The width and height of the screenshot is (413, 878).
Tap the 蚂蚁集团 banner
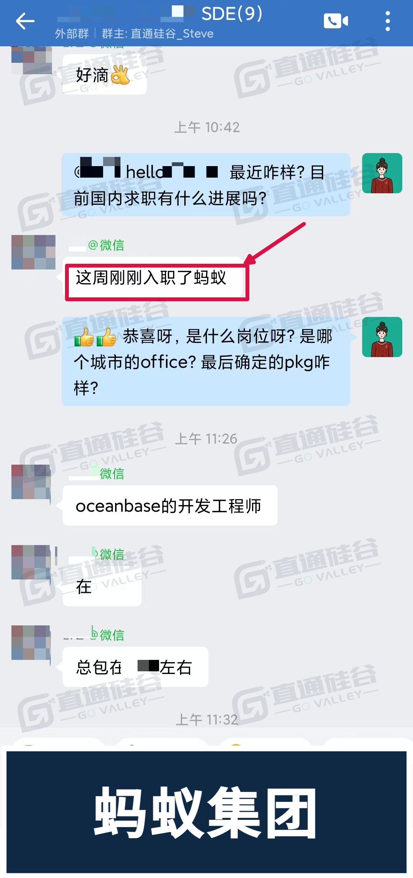206,812
